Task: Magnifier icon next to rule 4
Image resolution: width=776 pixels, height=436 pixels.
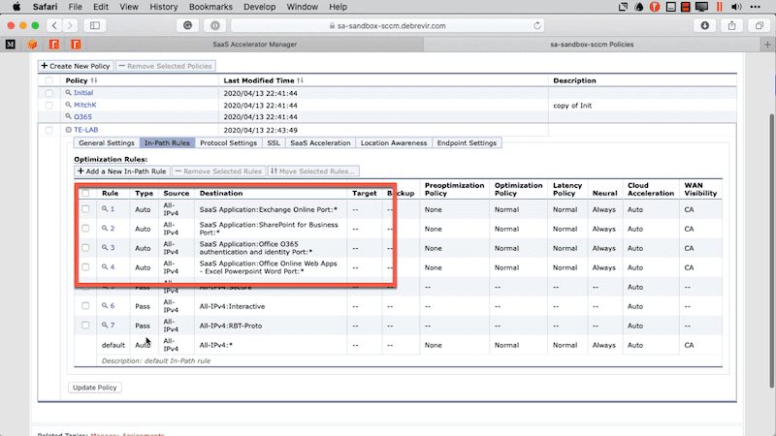Action: (x=105, y=267)
